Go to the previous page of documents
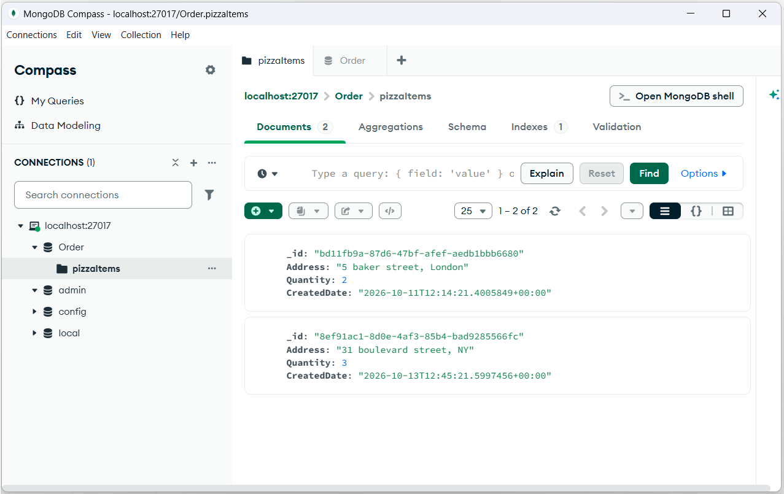The height and width of the screenshot is (494, 784). (583, 210)
